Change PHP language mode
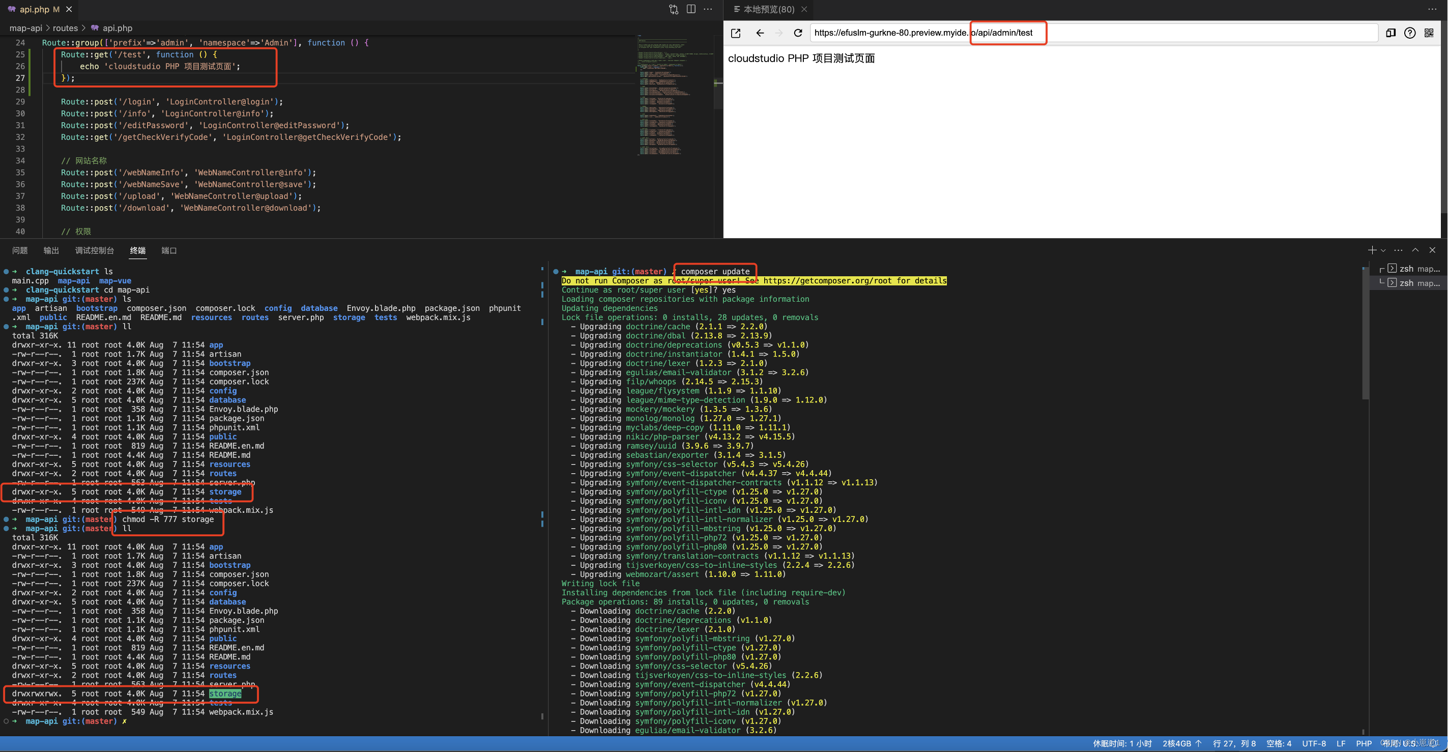 pyautogui.click(x=1364, y=743)
